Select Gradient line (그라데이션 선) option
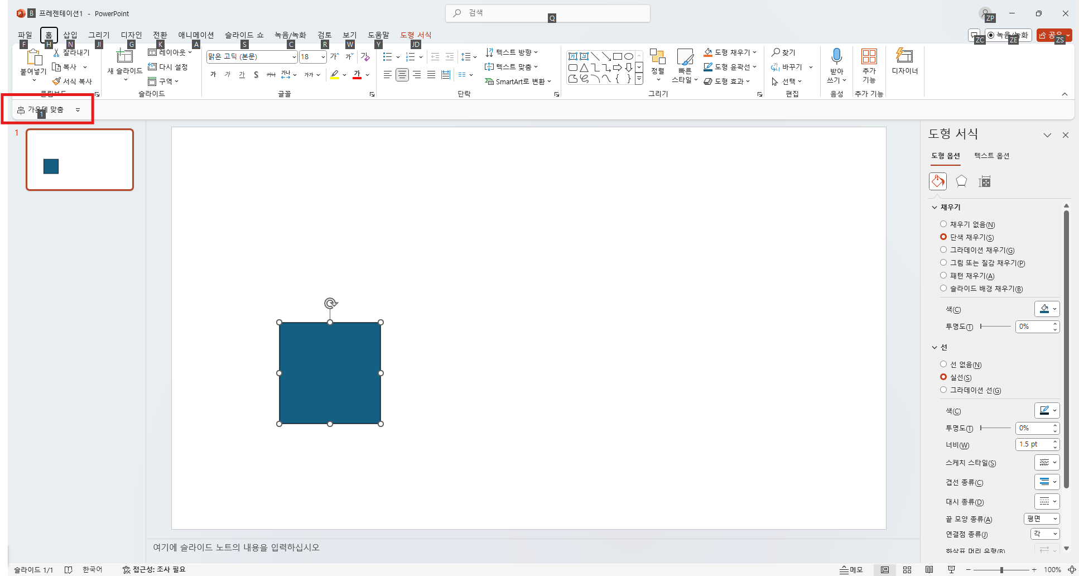This screenshot has height=576, width=1079. pyautogui.click(x=943, y=390)
